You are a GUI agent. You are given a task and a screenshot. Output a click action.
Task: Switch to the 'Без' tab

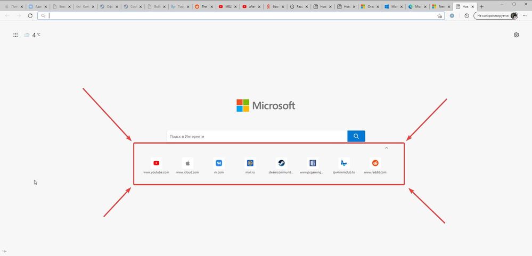pos(61,6)
